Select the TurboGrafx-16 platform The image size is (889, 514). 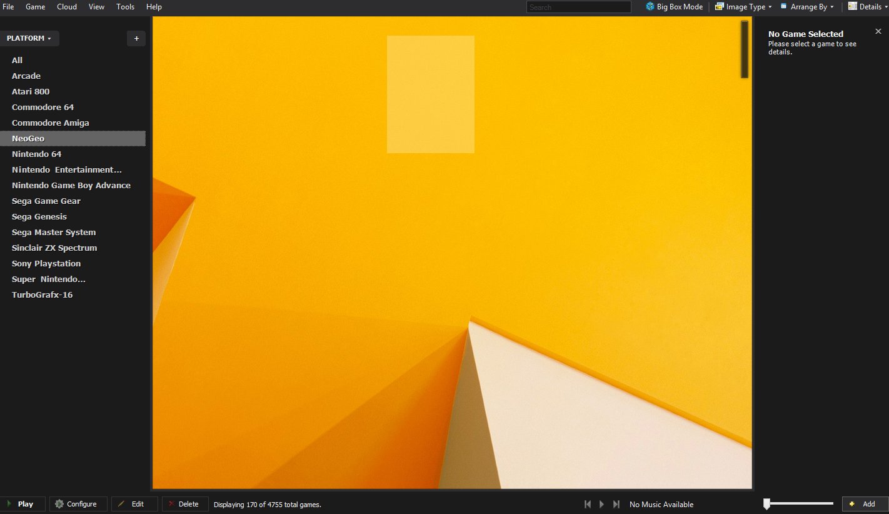point(73,295)
